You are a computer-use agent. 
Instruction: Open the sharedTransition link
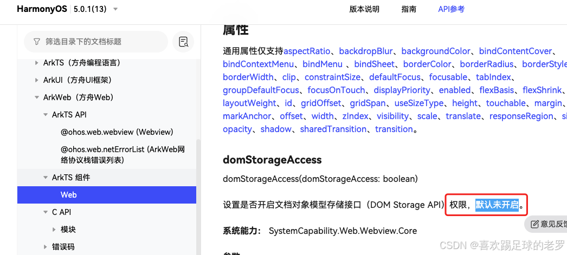click(x=333, y=129)
